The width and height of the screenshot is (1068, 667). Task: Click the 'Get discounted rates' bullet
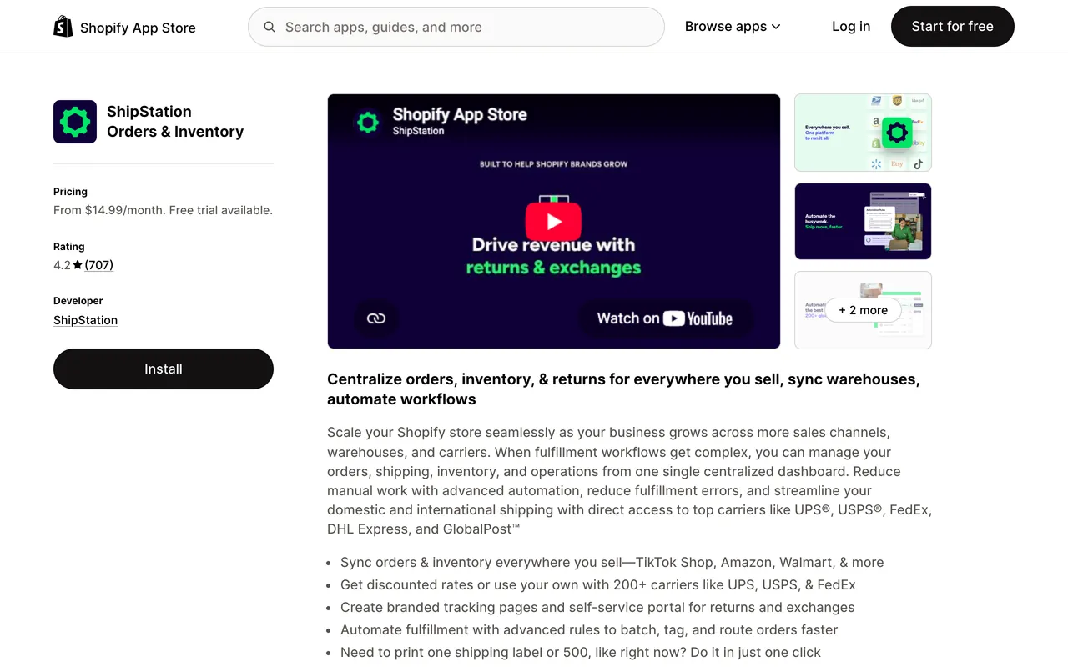(x=598, y=585)
